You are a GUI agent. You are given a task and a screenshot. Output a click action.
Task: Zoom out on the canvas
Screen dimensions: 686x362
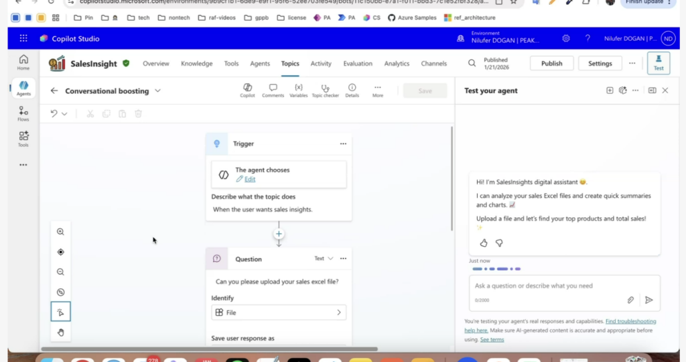coord(60,272)
